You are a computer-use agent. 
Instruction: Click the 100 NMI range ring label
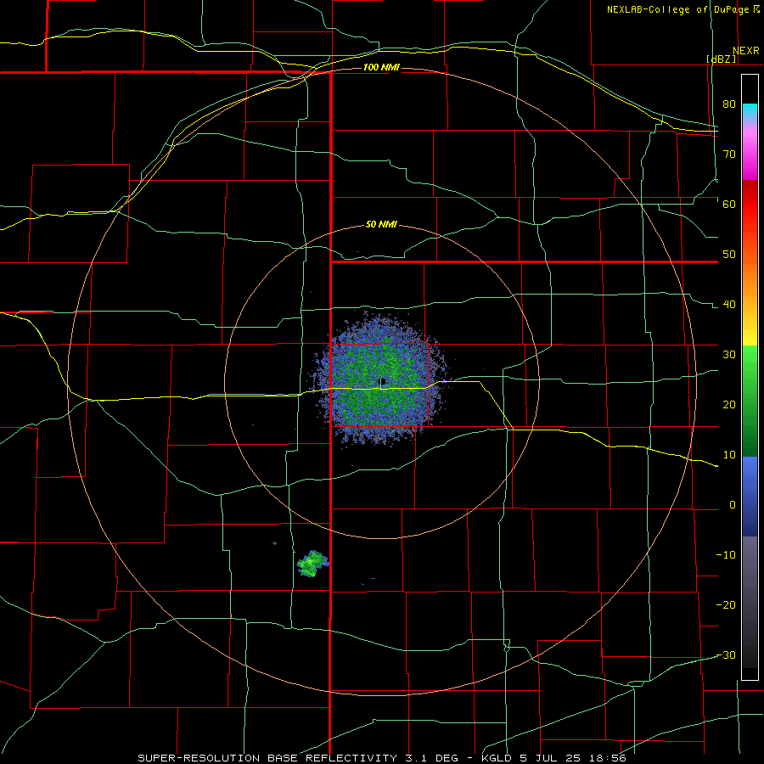(x=381, y=67)
